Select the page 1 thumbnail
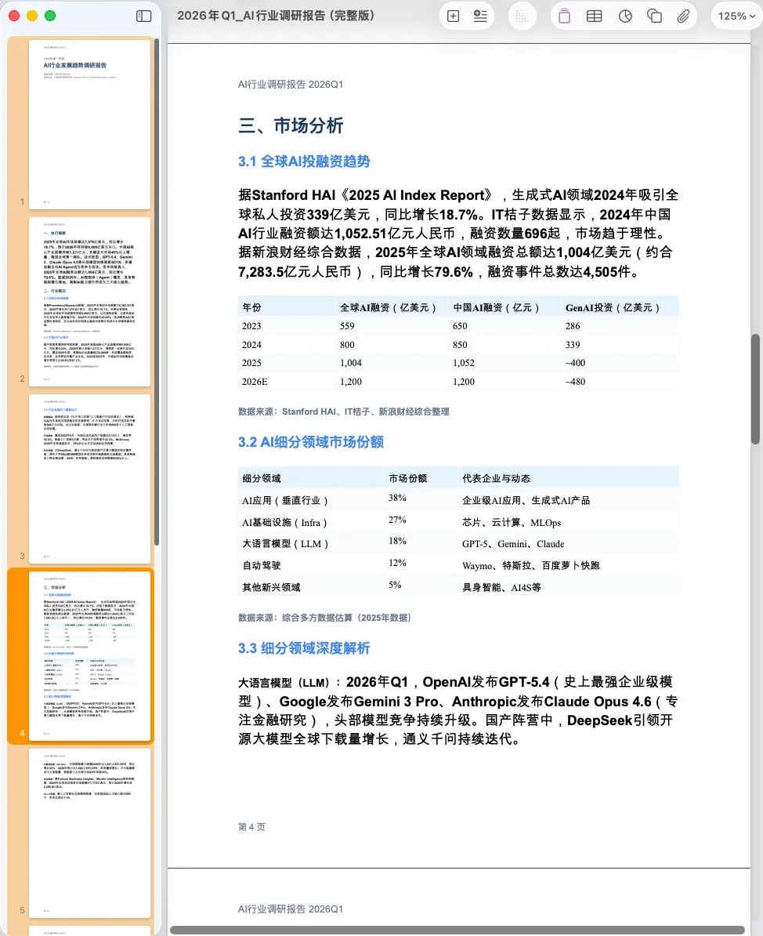Viewport: 763px width, 936px height. coord(89,124)
